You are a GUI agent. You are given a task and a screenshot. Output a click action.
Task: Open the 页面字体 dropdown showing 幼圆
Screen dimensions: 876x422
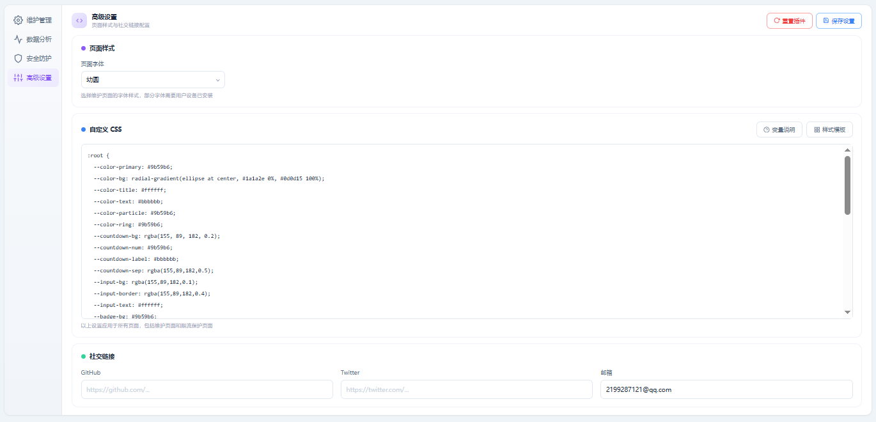152,80
